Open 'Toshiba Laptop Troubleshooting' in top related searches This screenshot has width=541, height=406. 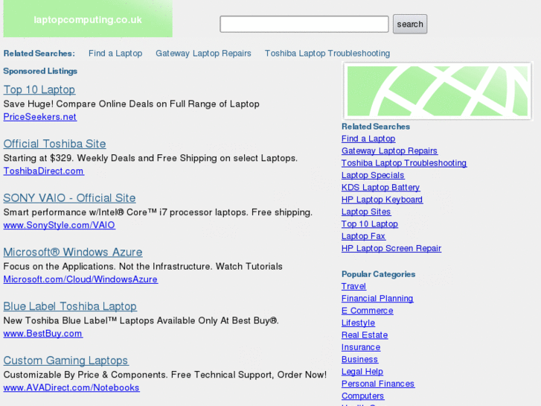pos(327,53)
